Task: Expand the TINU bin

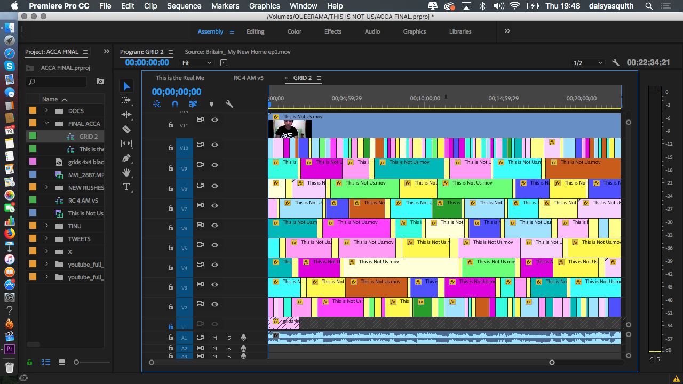Action: 46,226
